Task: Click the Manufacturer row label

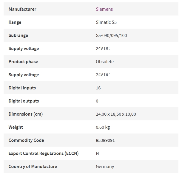Action: tap(22, 9)
